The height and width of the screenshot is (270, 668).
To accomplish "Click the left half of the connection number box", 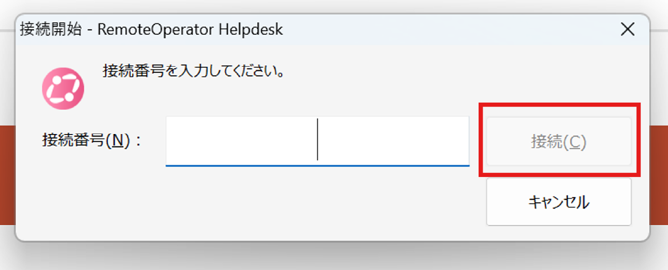I will point(241,140).
